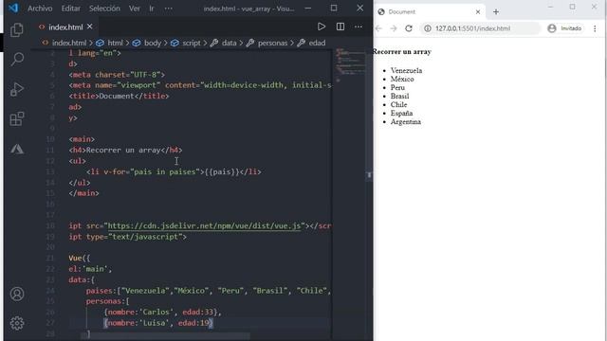The height and width of the screenshot is (341, 607).
Task: Click the meta charset line in code
Action: coord(117,75)
